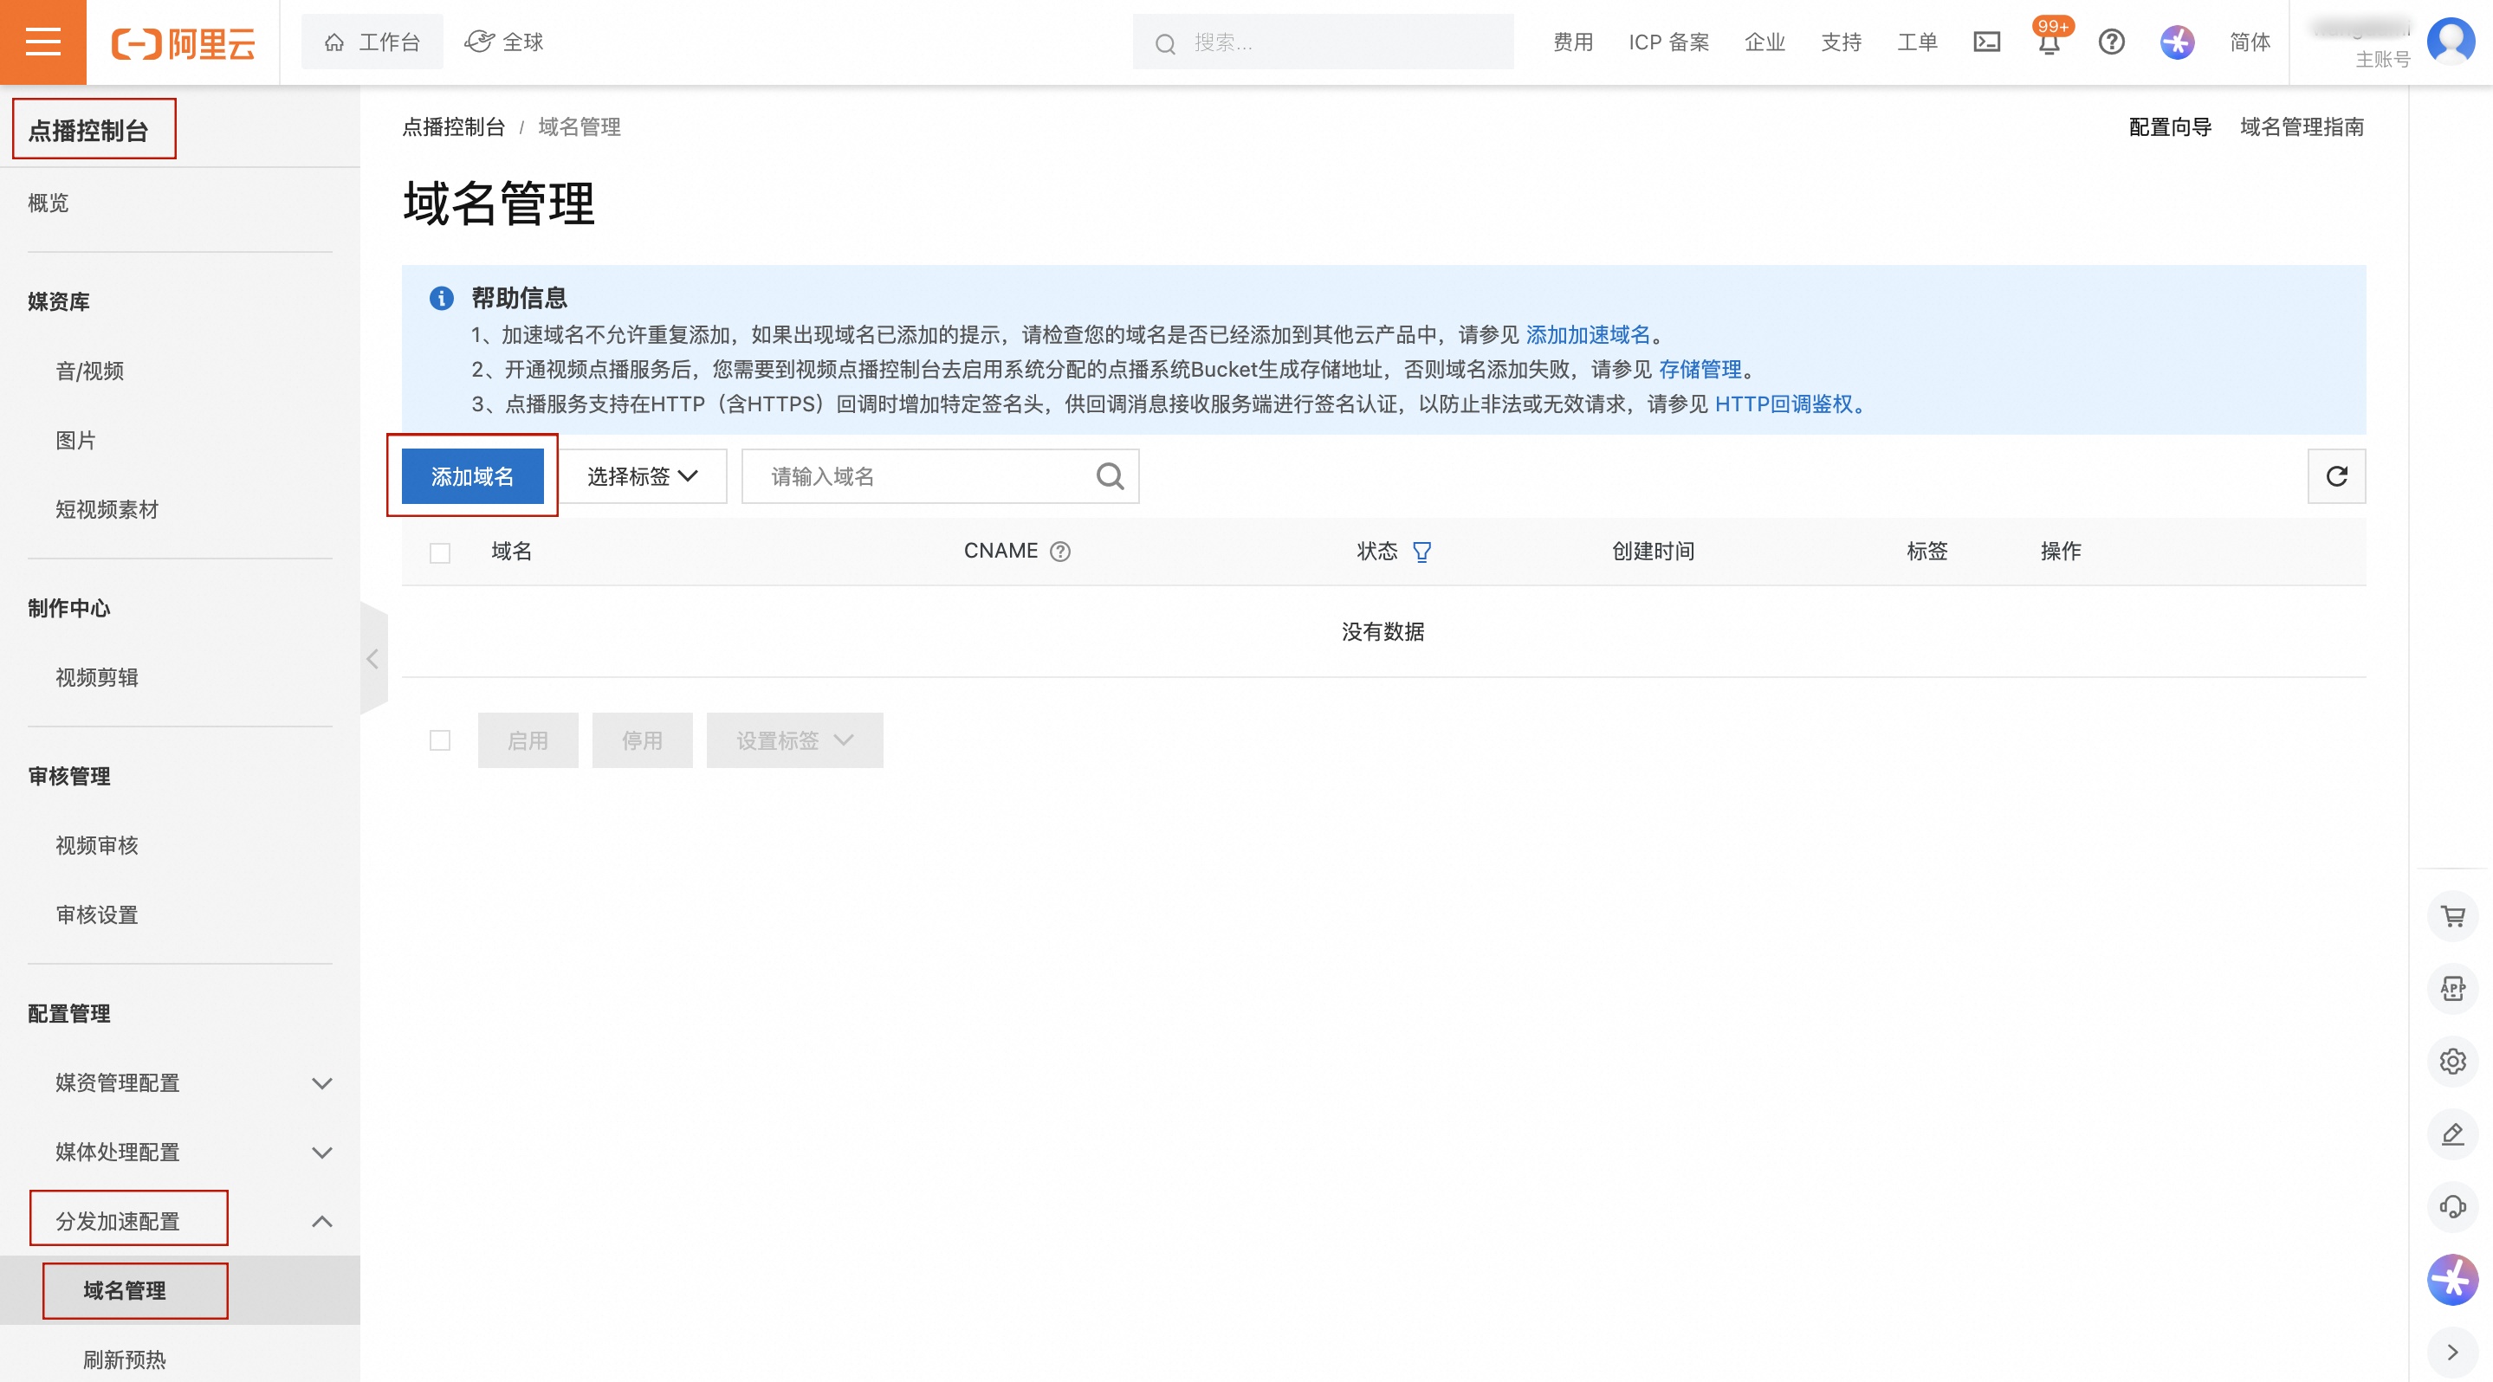The image size is (2493, 1382).
Task: Open the account avatar menu
Action: [2451, 41]
